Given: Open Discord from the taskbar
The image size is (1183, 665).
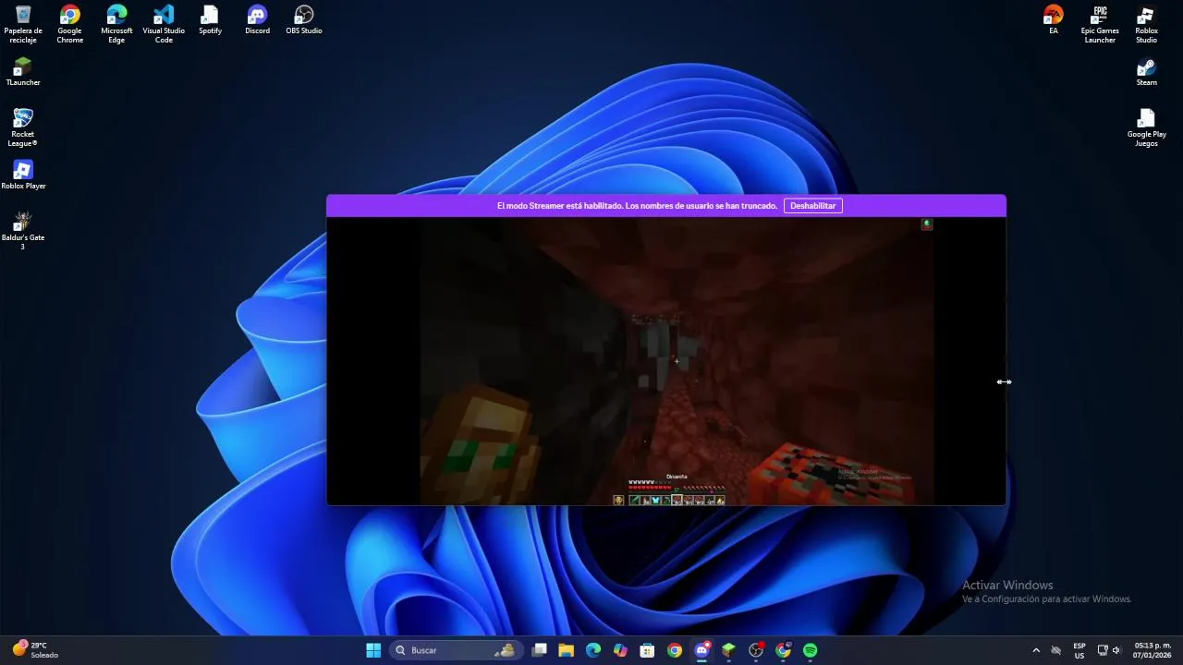Looking at the screenshot, I should (702, 650).
